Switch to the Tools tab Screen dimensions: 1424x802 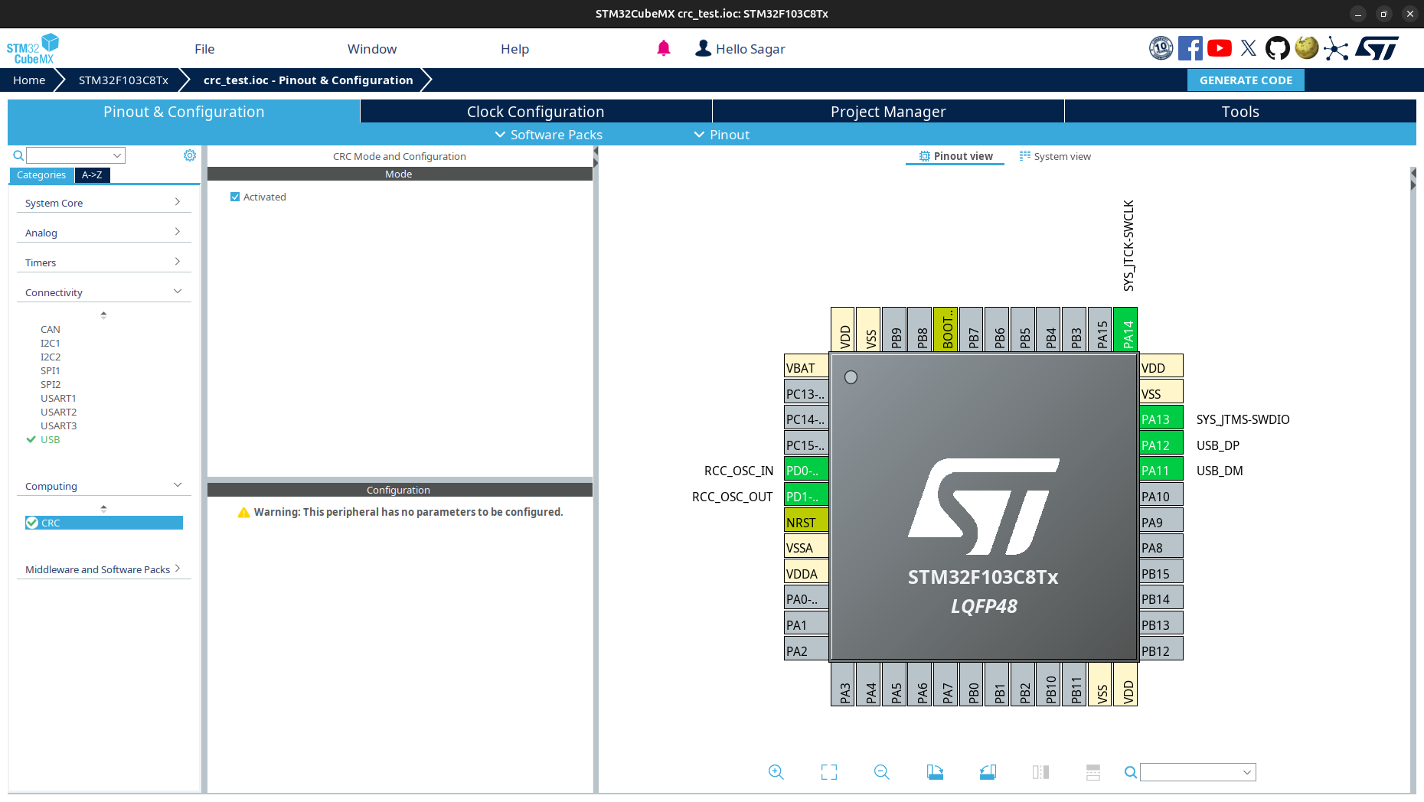(x=1240, y=112)
